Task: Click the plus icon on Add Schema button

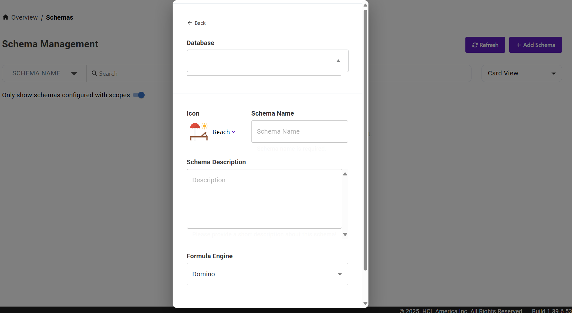Action: point(519,45)
